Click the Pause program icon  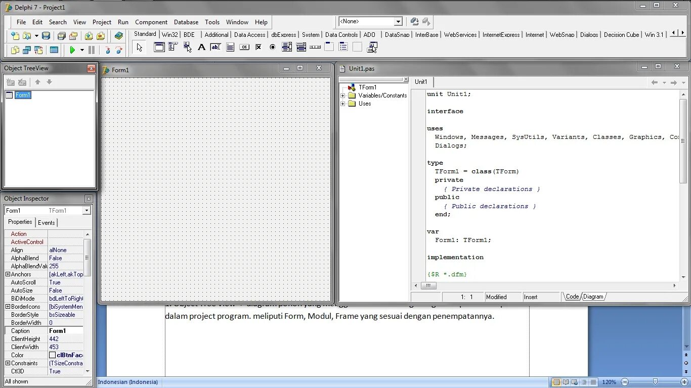pyautogui.click(x=92, y=50)
